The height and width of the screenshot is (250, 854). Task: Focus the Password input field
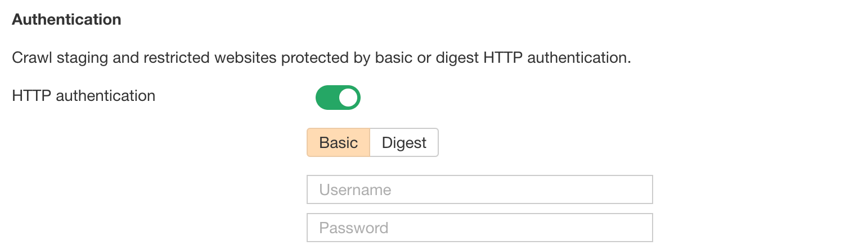tap(479, 228)
